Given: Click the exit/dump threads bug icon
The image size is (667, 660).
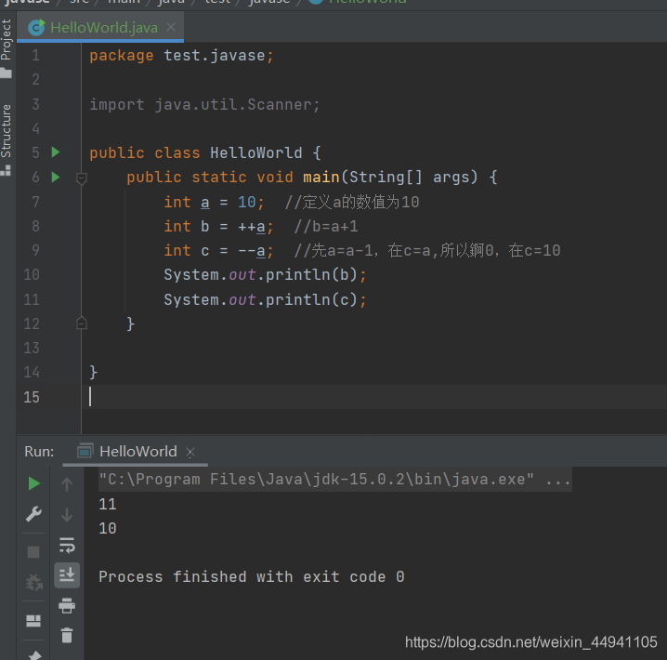Looking at the screenshot, I should click(33, 582).
